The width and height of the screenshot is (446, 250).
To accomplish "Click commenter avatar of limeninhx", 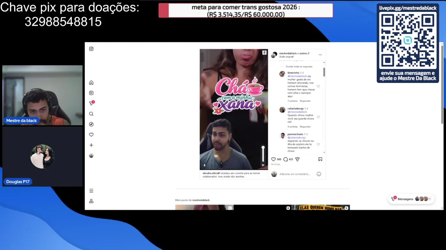I will point(282,74).
